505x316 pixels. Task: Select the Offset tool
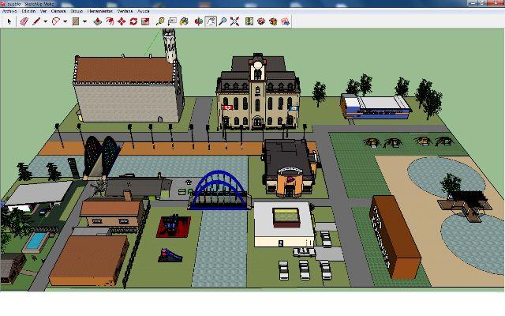tap(110, 21)
